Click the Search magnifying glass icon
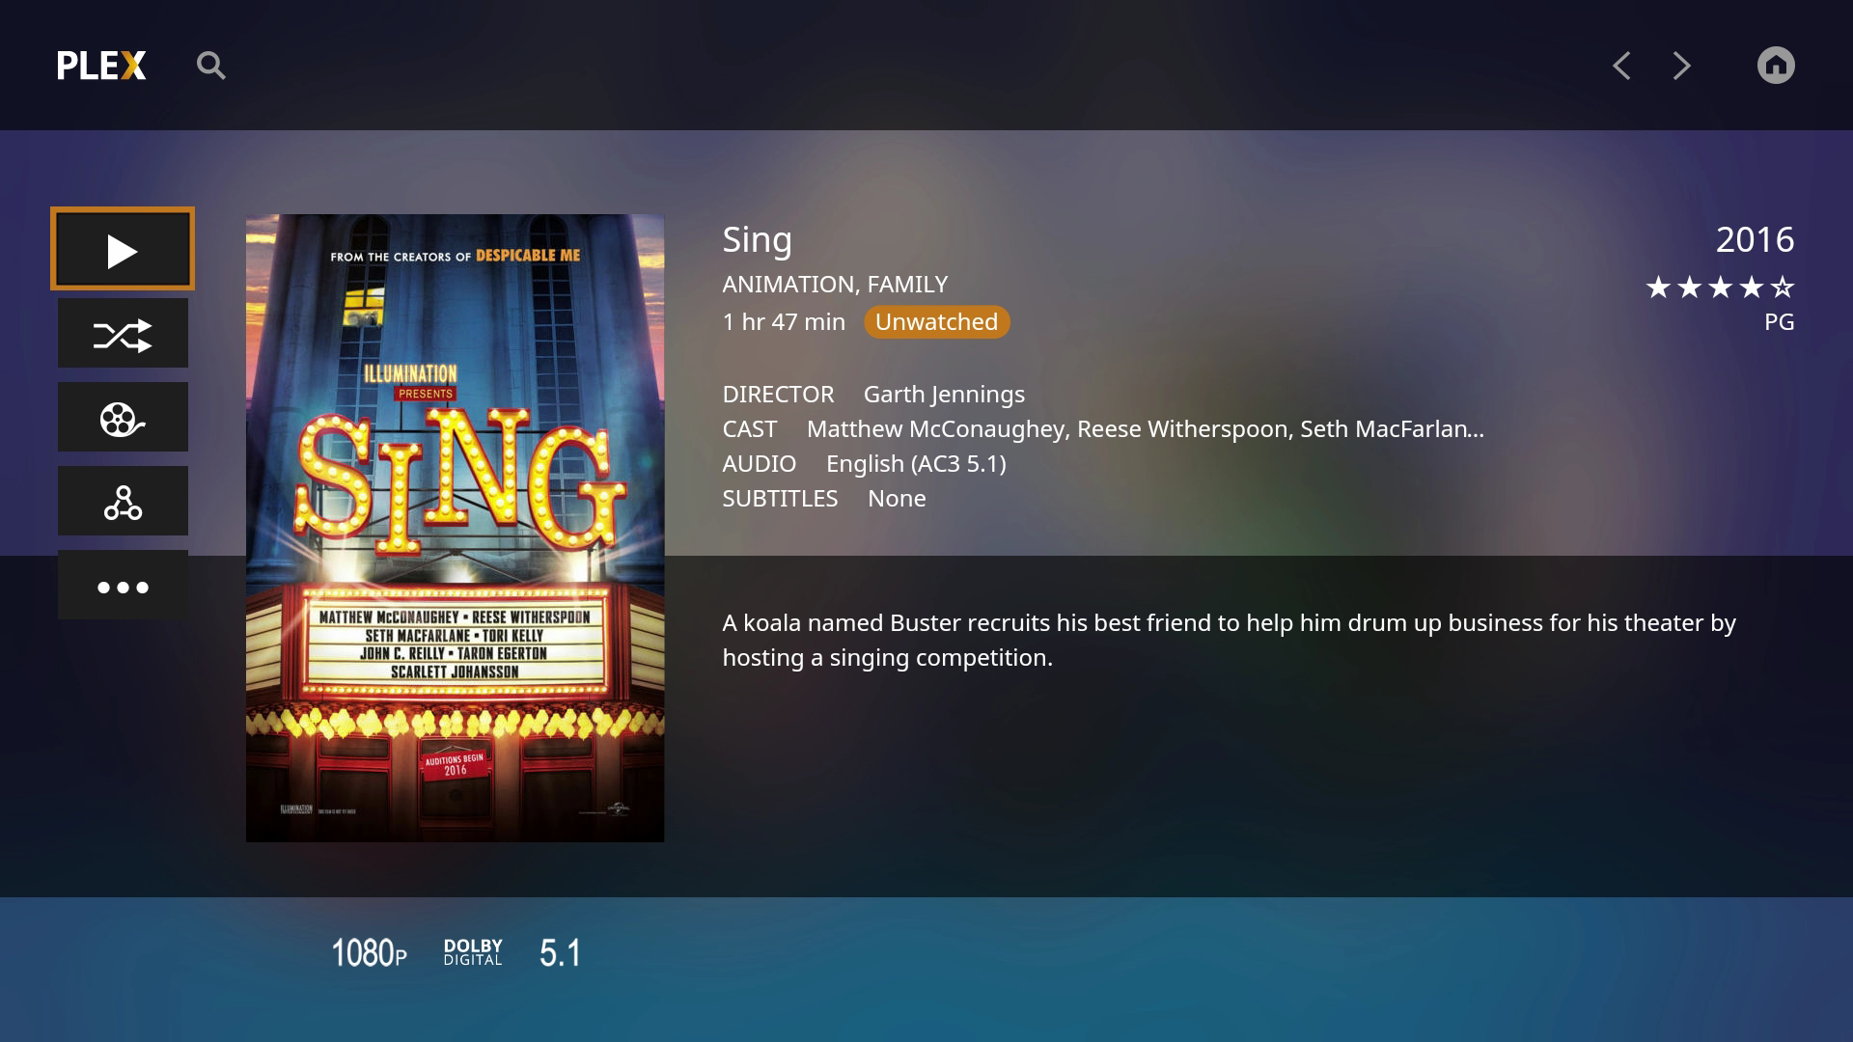Image resolution: width=1853 pixels, height=1042 pixels. 211,65
